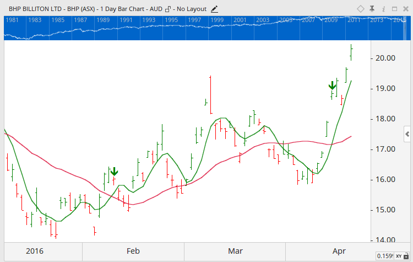Screen dimensions: 413x262
Task: Click the 16.00 price axis label
Action: click(385, 179)
